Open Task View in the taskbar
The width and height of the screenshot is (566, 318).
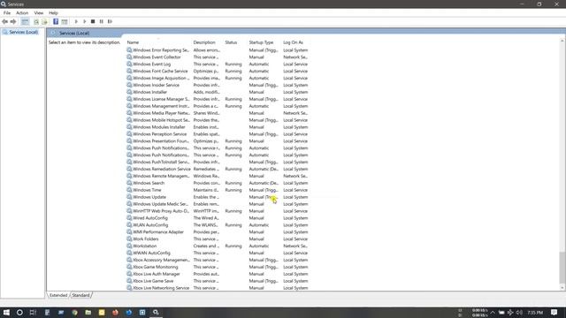[33, 312]
